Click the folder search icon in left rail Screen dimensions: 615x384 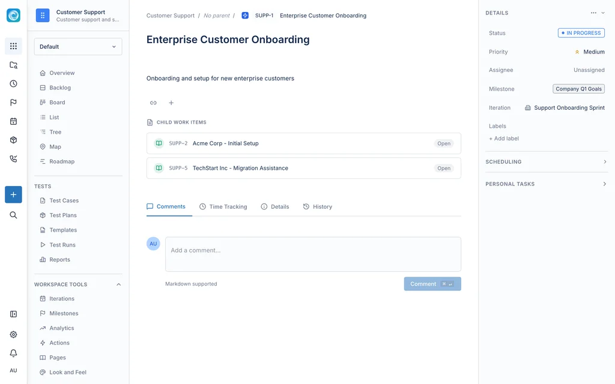pos(13,65)
